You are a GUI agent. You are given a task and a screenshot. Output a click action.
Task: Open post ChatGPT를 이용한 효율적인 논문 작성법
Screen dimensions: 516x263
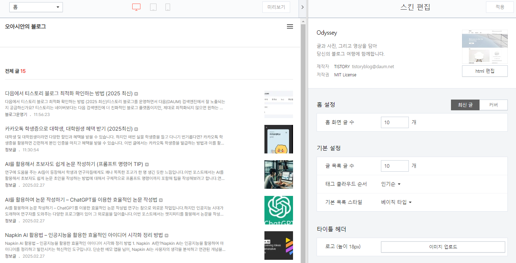pyautogui.click(x=81, y=200)
